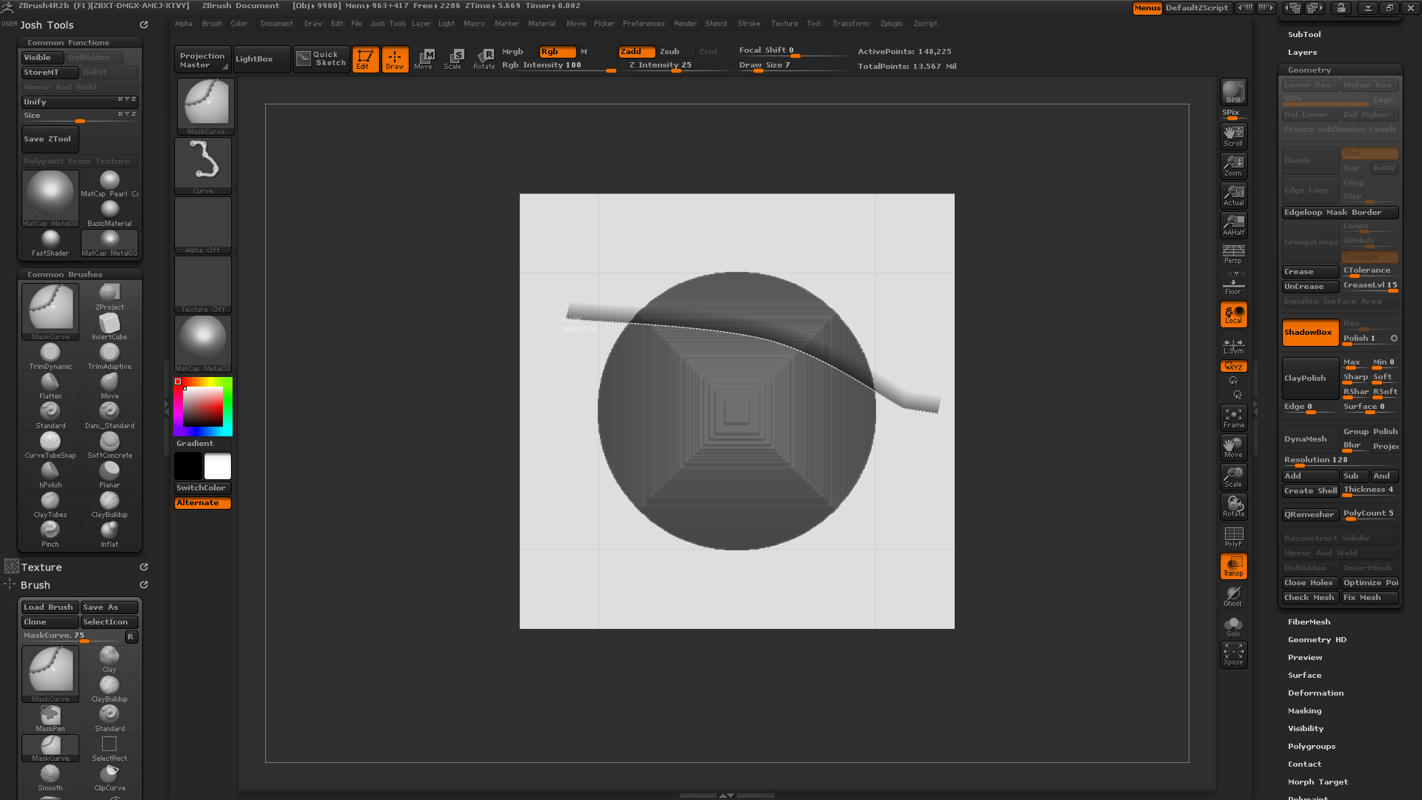
Task: Open the Document menu
Action: point(276,23)
